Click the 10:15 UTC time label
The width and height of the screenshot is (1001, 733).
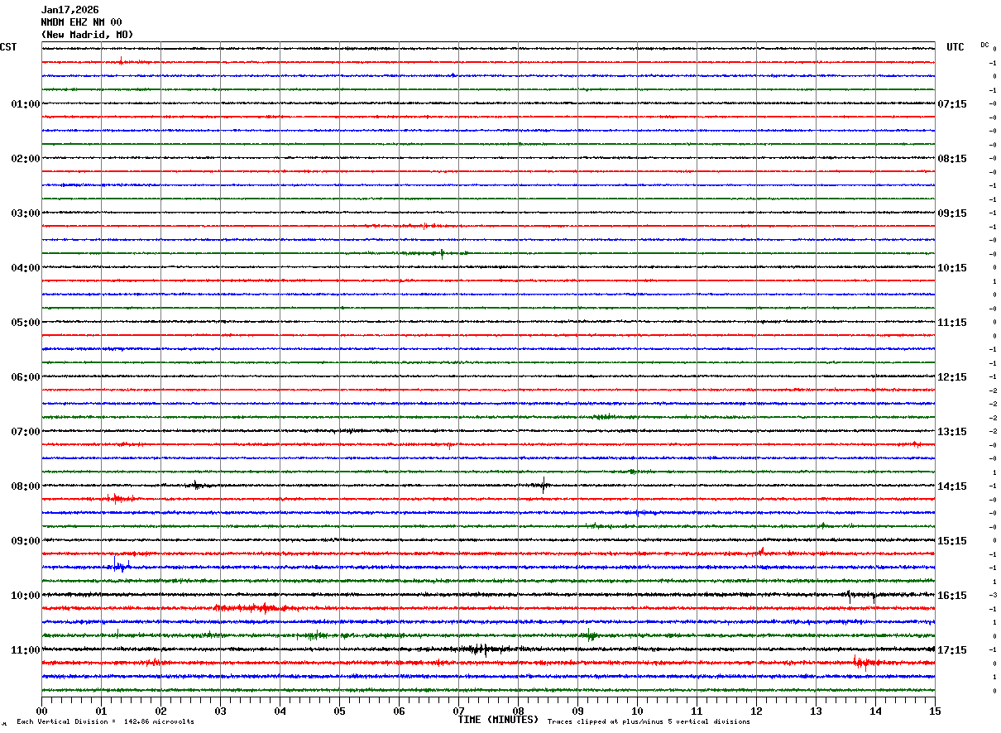tap(952, 267)
